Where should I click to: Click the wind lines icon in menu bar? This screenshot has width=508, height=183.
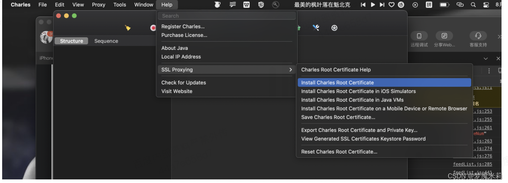233,5
